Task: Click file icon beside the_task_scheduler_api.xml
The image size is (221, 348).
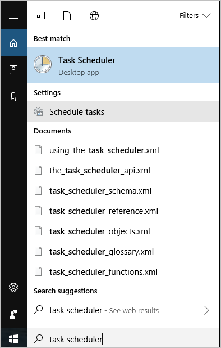Action: tap(38, 171)
